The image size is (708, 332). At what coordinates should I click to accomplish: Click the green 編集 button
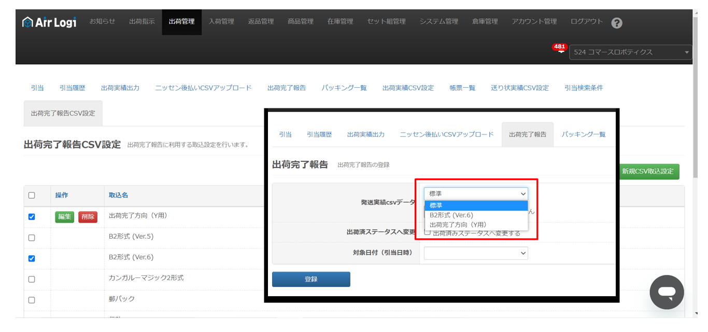pos(65,217)
